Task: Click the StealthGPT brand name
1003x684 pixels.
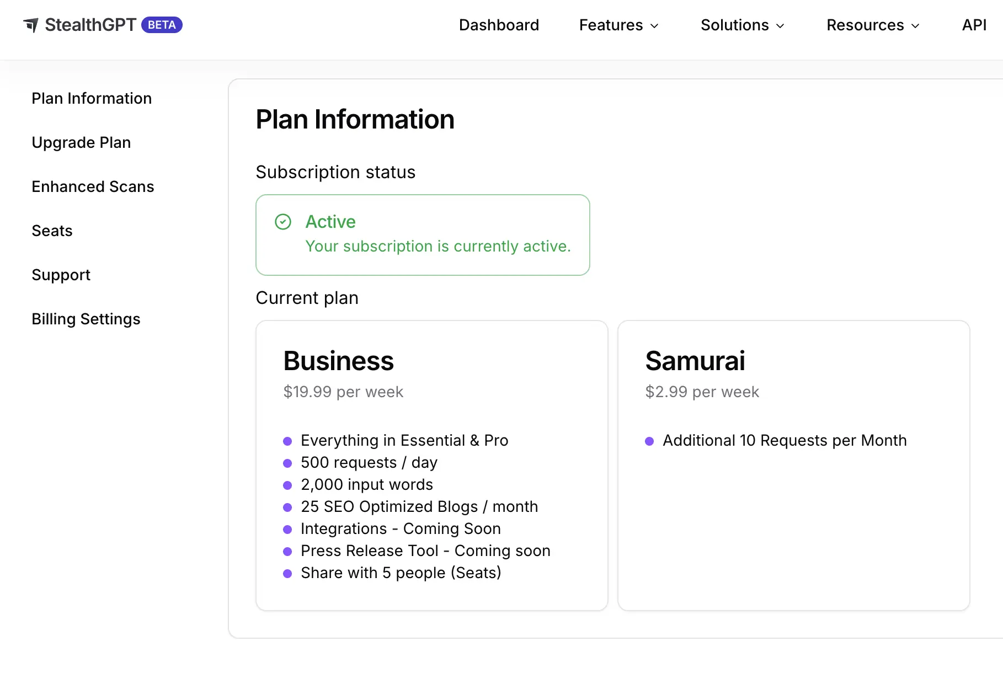Action: (90, 25)
